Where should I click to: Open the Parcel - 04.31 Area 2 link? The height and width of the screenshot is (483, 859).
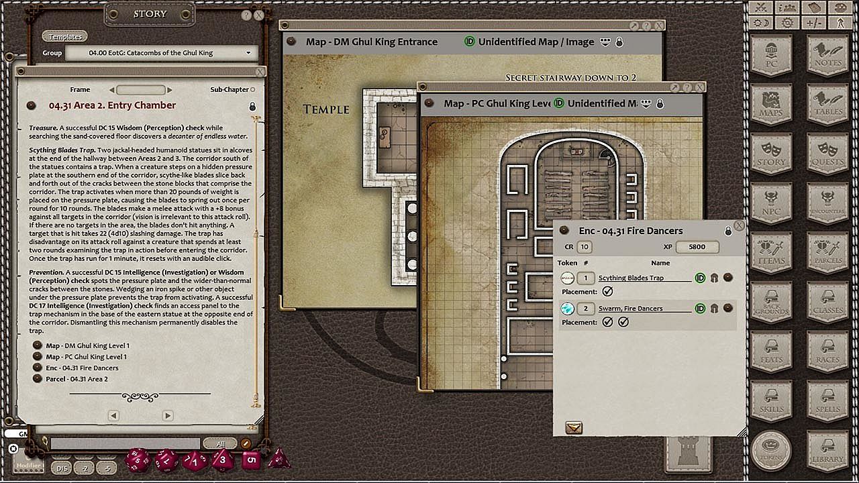click(77, 379)
